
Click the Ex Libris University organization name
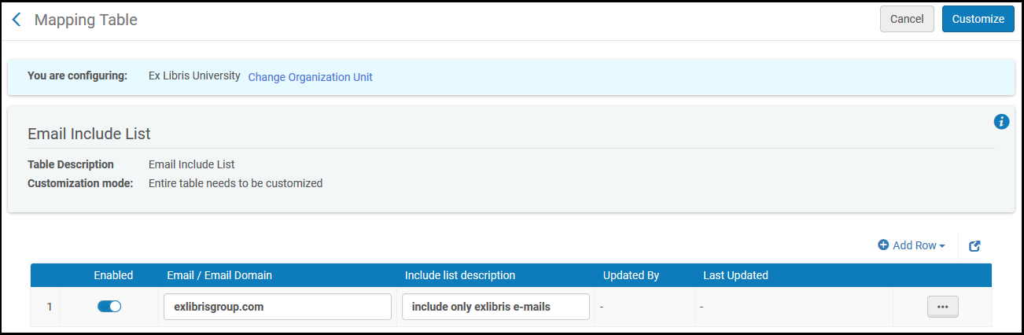tap(194, 76)
